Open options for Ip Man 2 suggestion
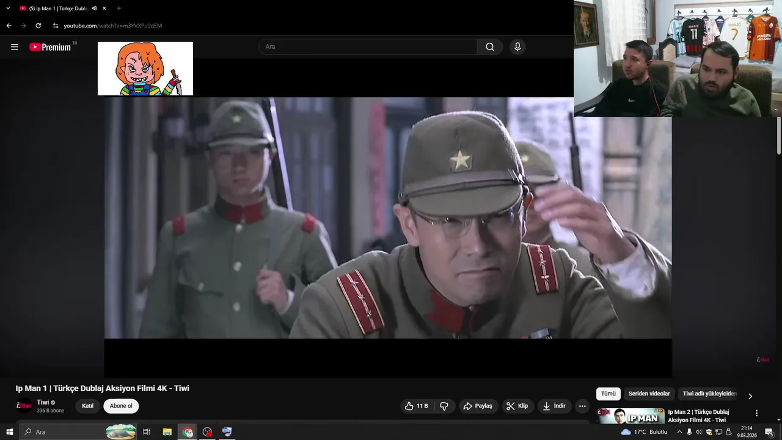Viewport: 782px width, 440px height. pos(756,413)
